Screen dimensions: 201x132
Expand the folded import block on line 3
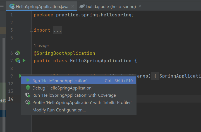click(x=32, y=30)
